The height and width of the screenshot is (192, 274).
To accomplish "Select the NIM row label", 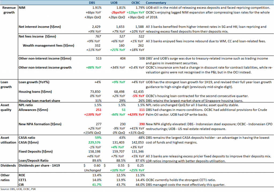I will pos(22,8).
